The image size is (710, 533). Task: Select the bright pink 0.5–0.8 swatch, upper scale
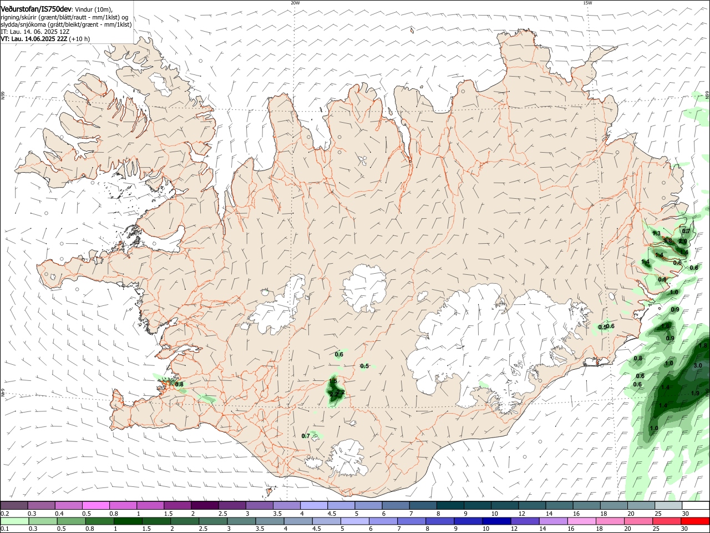pos(95,505)
